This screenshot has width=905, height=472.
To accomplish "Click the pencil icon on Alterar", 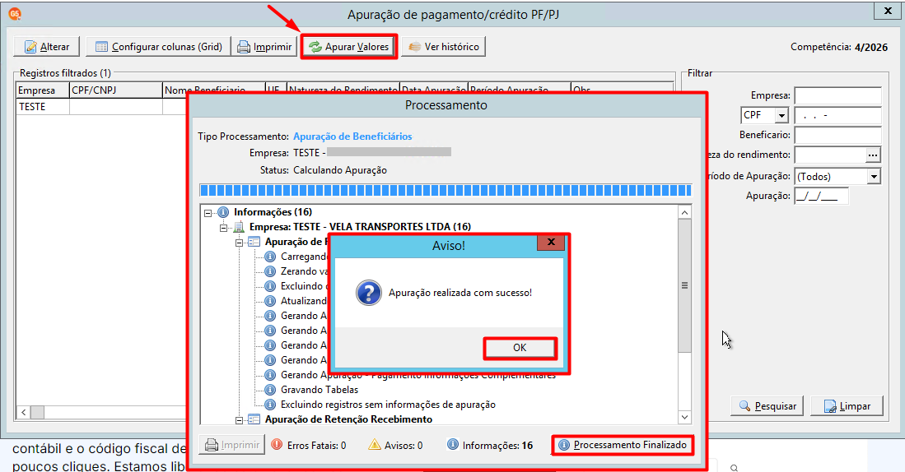I will tap(30, 47).
